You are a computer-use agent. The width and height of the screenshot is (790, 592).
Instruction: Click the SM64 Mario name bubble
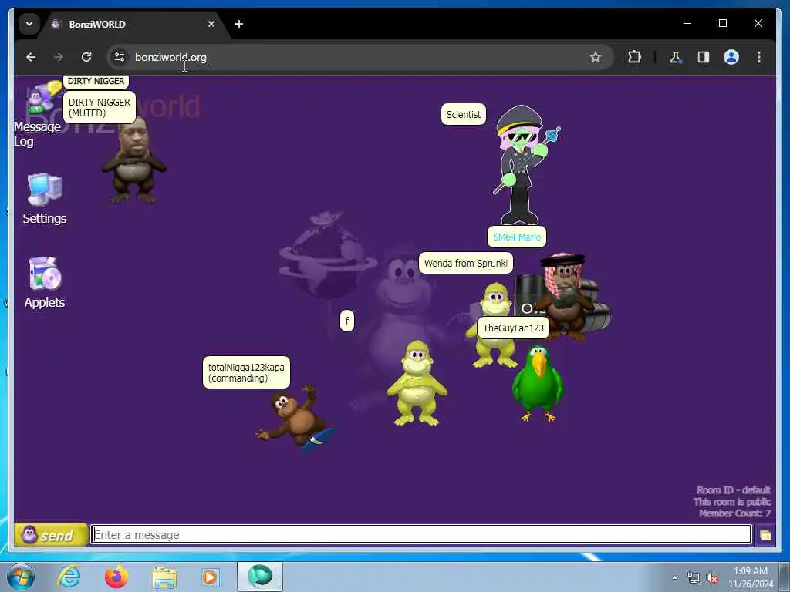516,237
